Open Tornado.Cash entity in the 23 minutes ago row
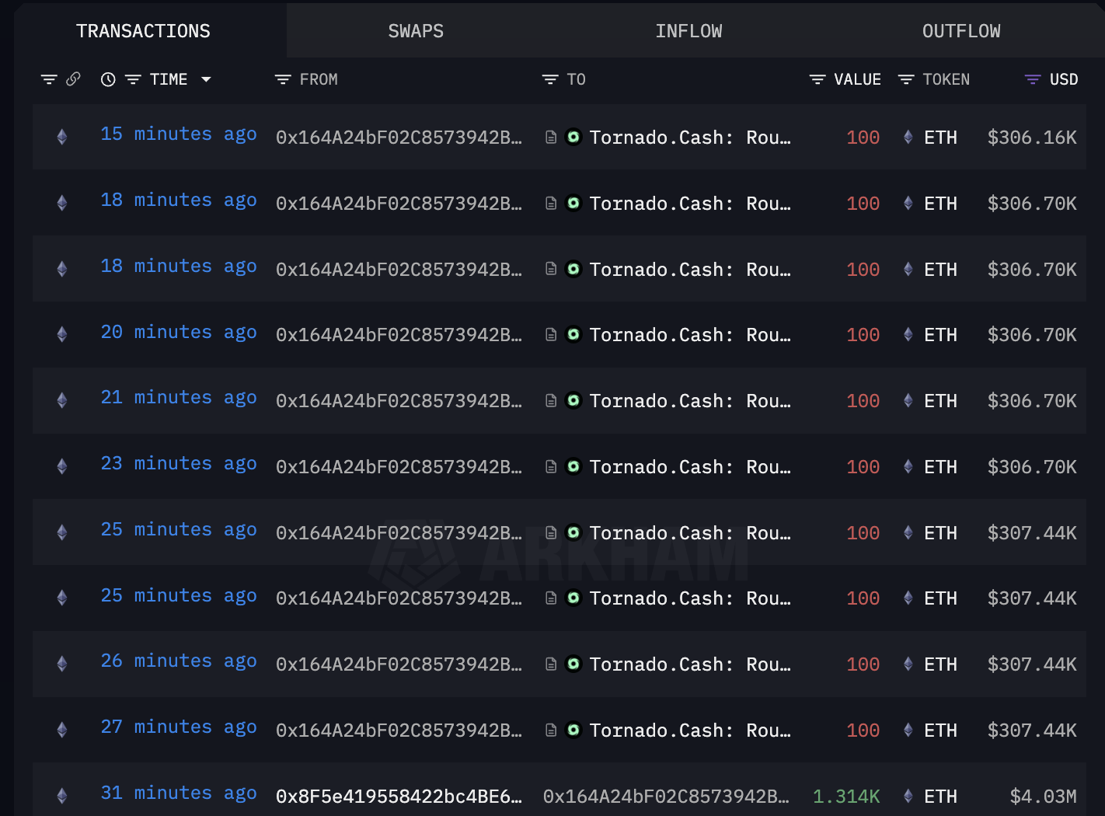 [690, 467]
